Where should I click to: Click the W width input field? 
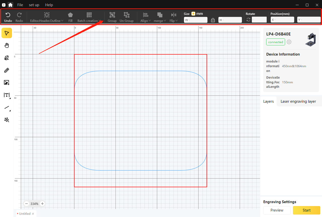(x=196, y=20)
